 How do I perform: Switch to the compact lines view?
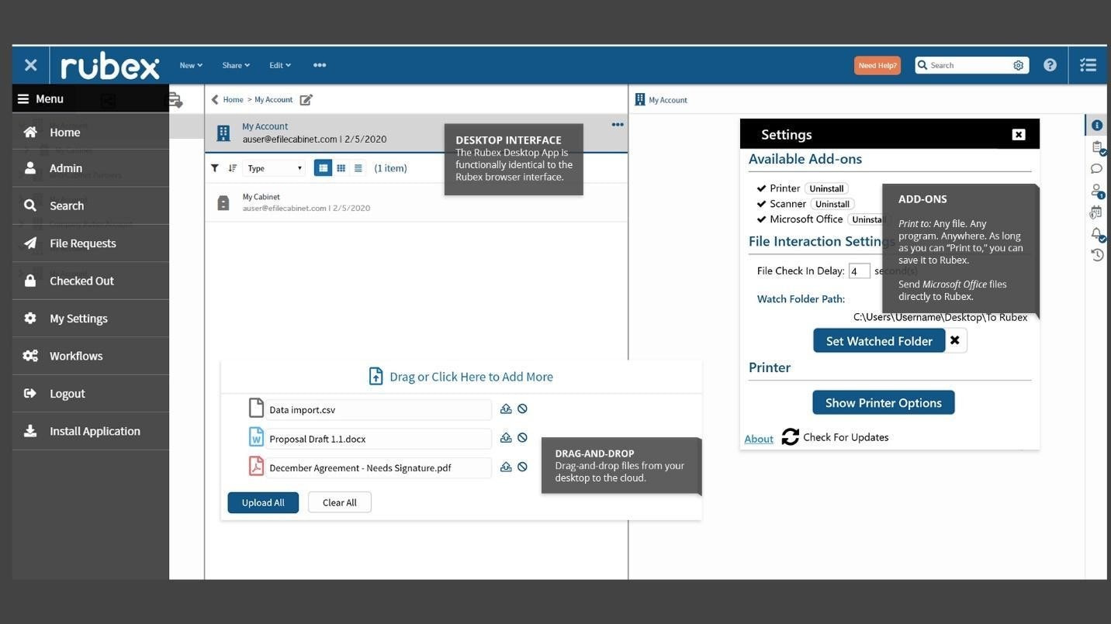click(358, 168)
